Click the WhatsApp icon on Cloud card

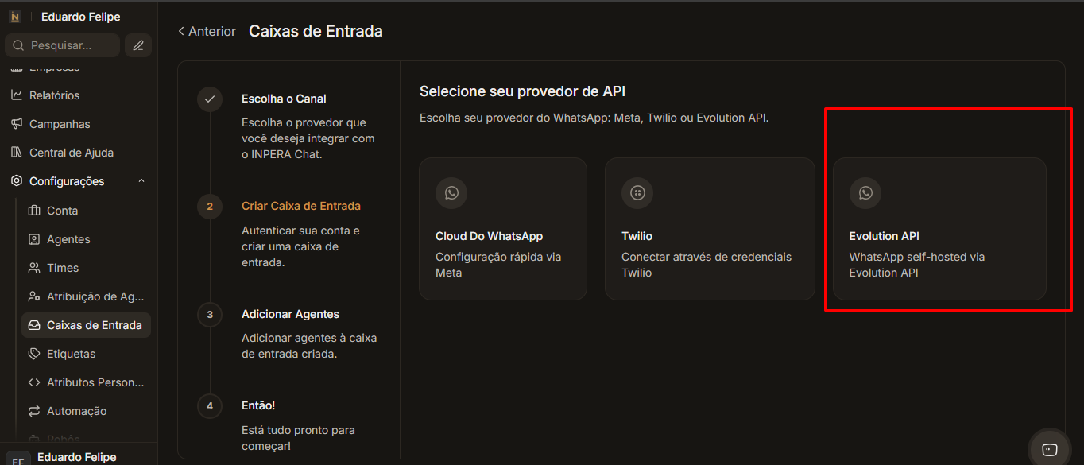451,192
